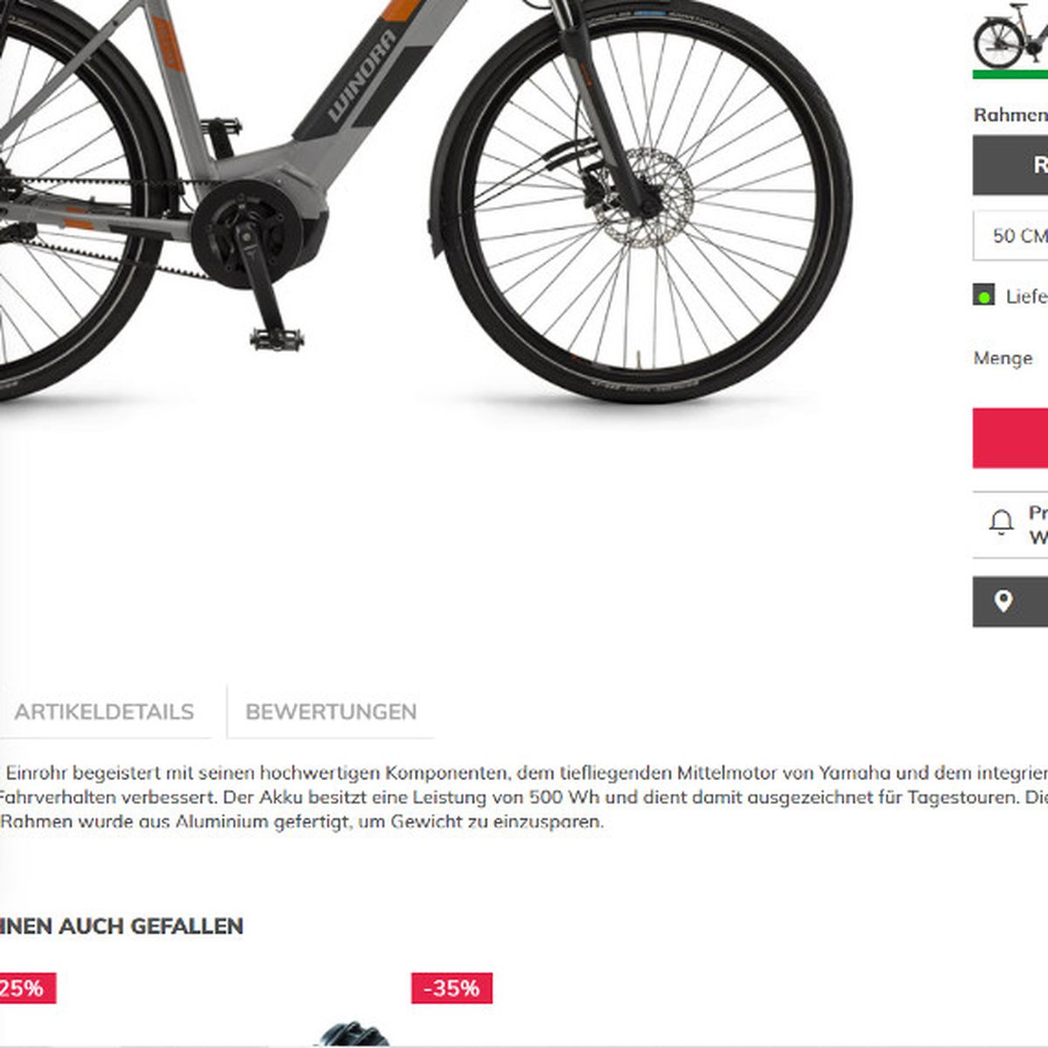Image resolution: width=1048 pixels, height=1048 pixels.
Task: Click the red add-to-cart button
Action: click(x=1010, y=438)
